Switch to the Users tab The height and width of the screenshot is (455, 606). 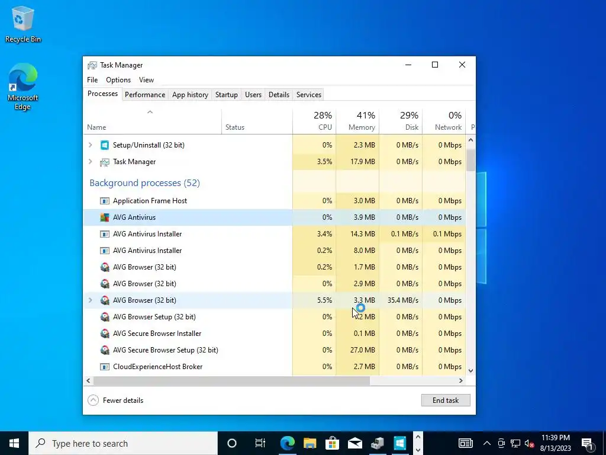click(253, 95)
